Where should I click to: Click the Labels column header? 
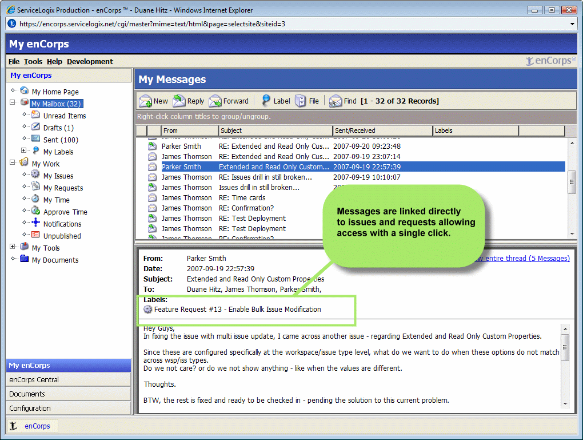(x=476, y=130)
